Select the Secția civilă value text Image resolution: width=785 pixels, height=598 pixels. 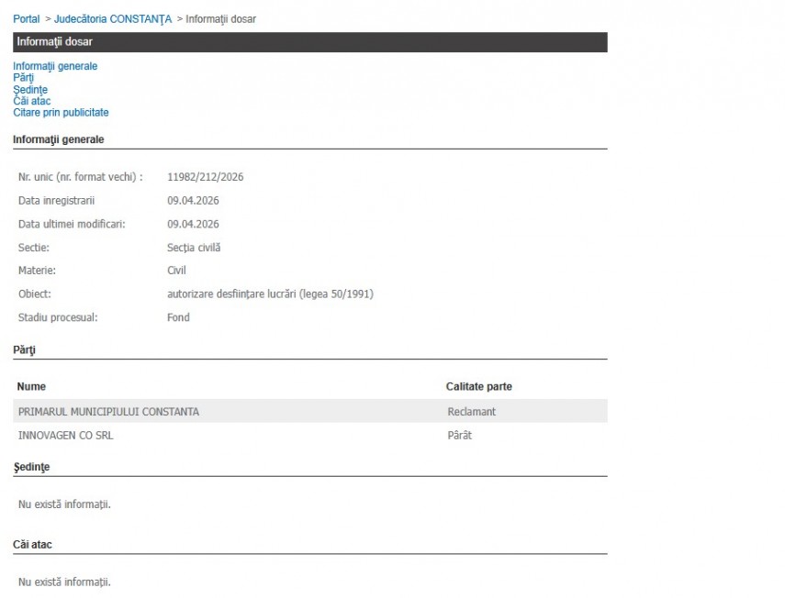click(194, 248)
